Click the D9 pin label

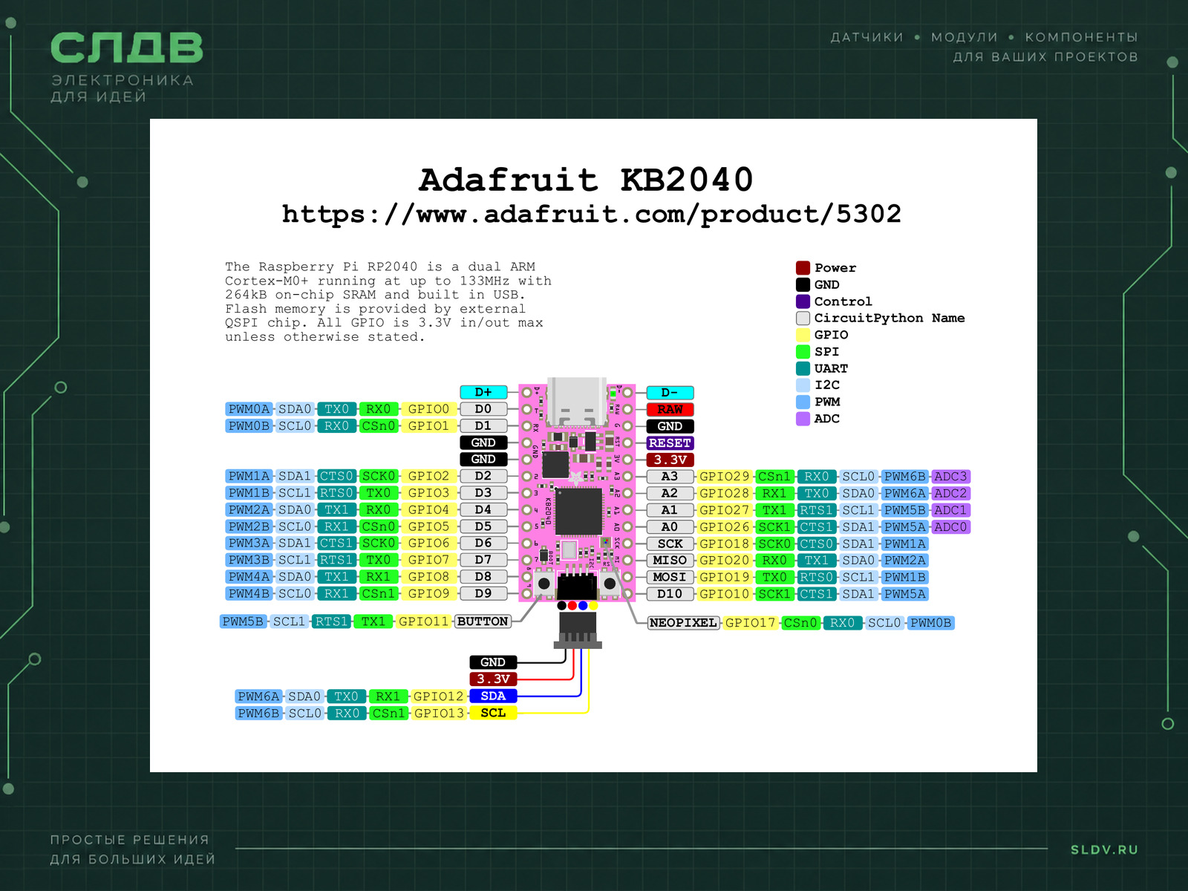coord(483,593)
